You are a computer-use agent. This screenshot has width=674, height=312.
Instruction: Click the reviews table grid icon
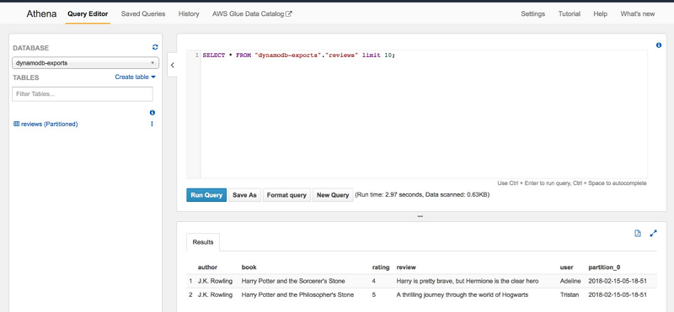pos(16,124)
